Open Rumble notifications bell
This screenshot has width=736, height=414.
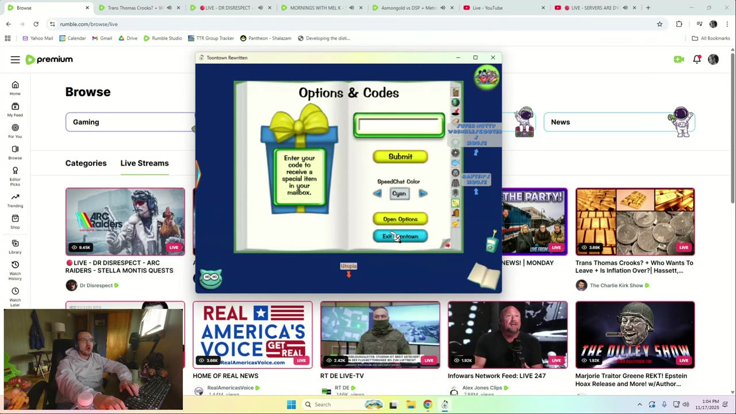coord(697,59)
